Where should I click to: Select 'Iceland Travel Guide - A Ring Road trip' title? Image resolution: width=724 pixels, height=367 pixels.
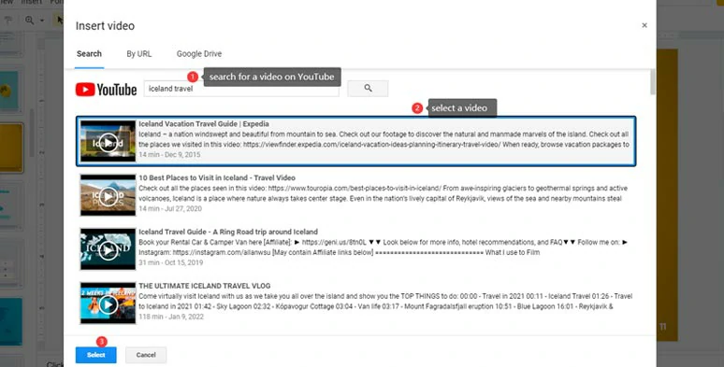pyautogui.click(x=228, y=232)
